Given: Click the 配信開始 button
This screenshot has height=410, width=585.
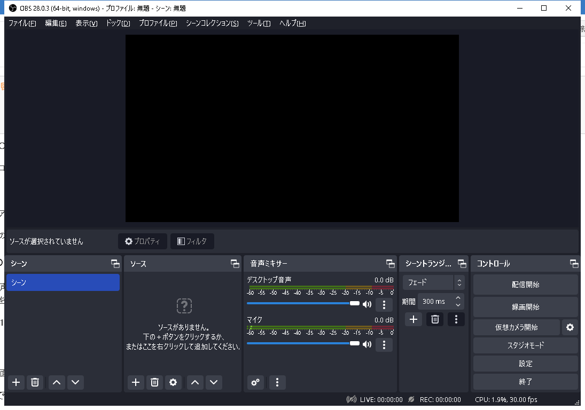Looking at the screenshot, I should coord(525,285).
